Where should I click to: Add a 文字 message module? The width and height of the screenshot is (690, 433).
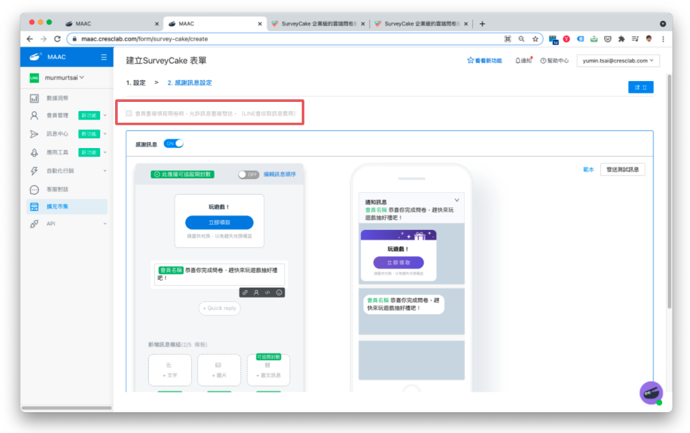point(170,370)
